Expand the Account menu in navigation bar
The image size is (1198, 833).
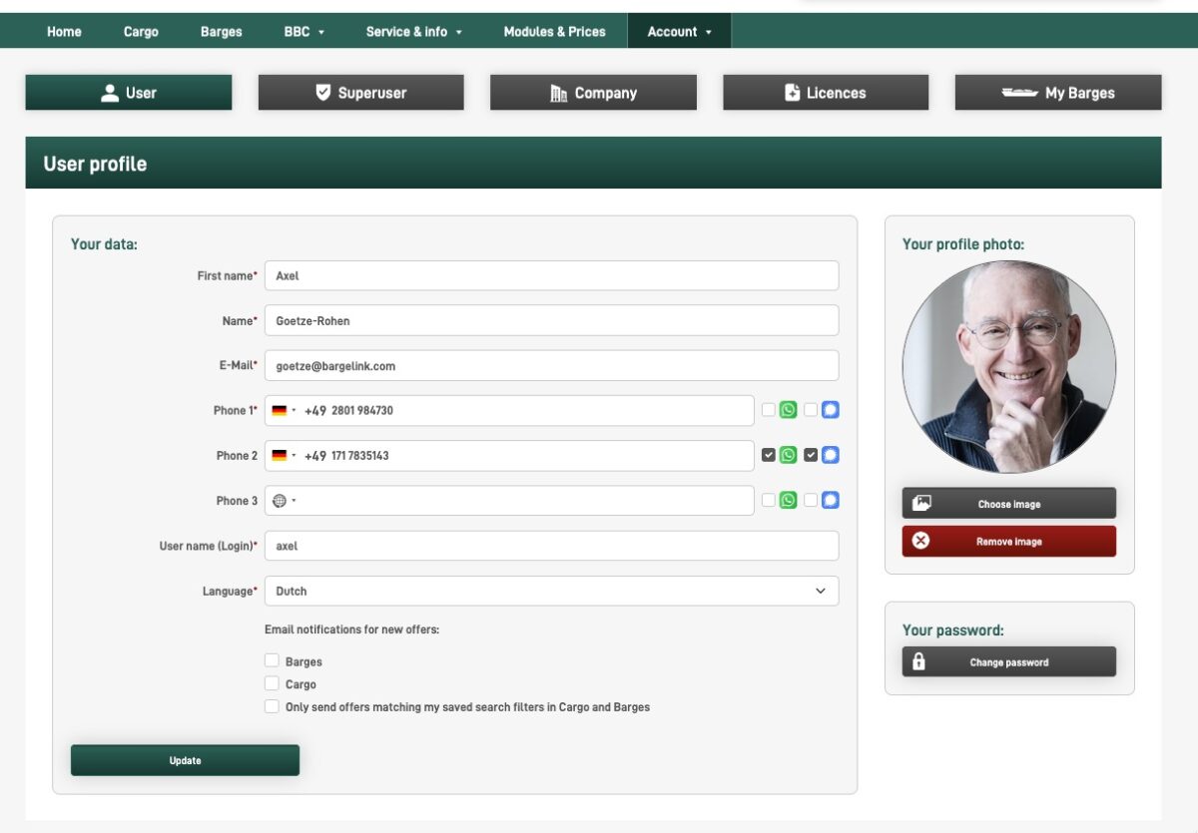679,31
